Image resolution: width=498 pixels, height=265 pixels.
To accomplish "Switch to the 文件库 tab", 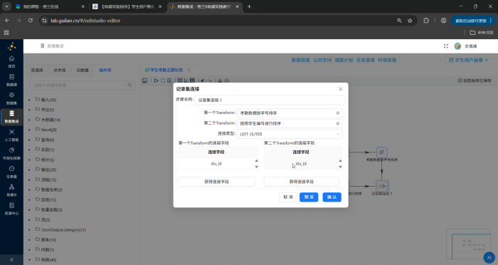I will click(x=59, y=70).
